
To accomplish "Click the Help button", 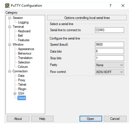I will tap(42, 119).
